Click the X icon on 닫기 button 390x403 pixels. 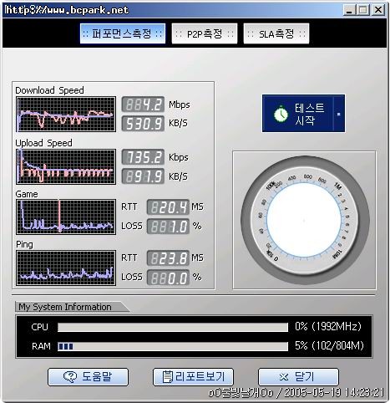(284, 377)
